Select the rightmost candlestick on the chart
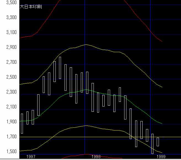 [158, 142]
